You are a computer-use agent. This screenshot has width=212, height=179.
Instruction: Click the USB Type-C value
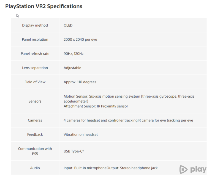click(74, 151)
